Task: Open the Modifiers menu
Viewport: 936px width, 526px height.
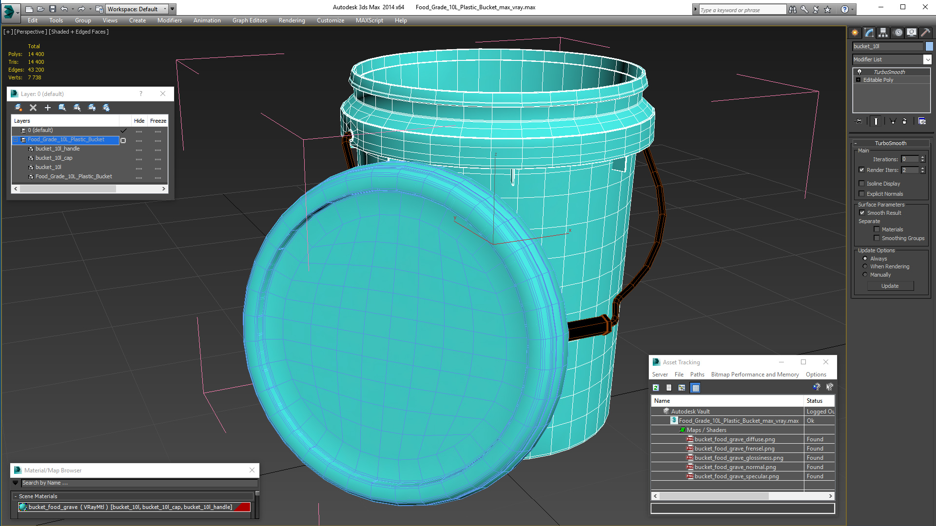Action: pos(169,20)
